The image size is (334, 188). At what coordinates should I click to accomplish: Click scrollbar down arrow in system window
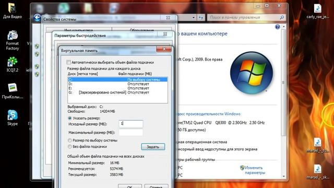pyautogui.click(x=283, y=177)
